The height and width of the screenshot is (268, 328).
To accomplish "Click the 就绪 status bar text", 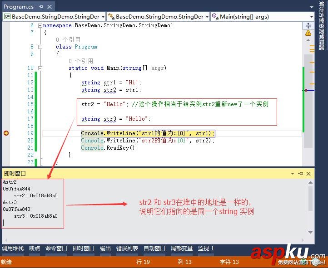I will tap(6, 262).
